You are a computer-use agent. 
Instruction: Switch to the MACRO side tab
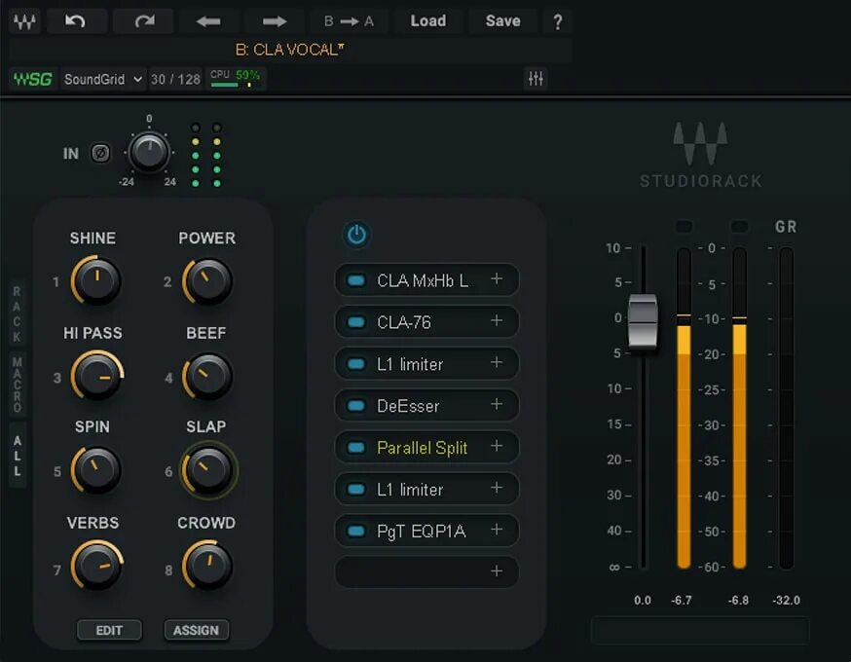[x=17, y=385]
